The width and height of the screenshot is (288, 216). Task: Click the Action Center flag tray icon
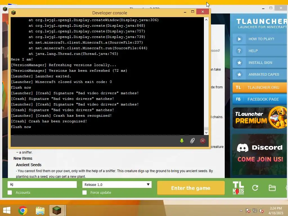click(248, 211)
